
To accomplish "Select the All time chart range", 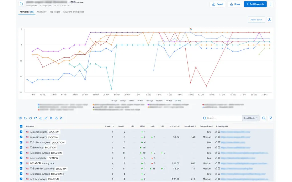I will (x=178, y=101).
